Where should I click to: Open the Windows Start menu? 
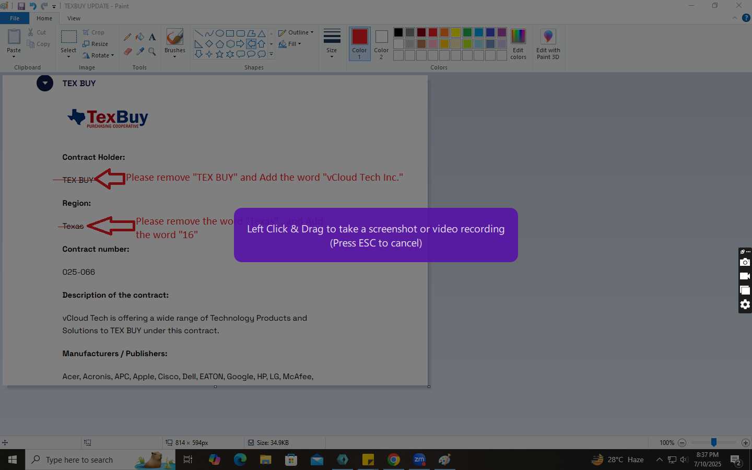tap(13, 460)
